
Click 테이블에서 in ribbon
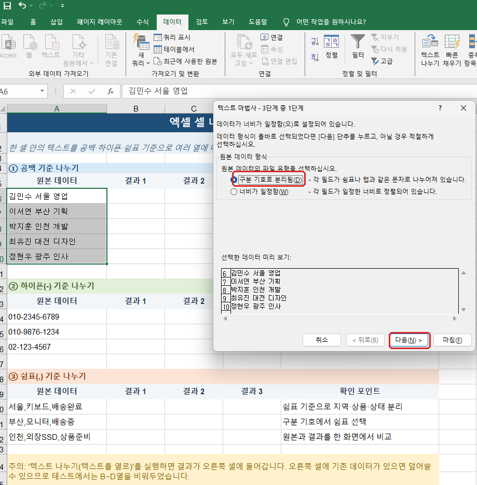tap(174, 49)
